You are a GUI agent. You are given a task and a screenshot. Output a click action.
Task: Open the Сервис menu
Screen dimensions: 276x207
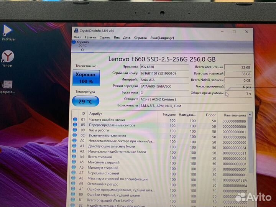click(105, 37)
